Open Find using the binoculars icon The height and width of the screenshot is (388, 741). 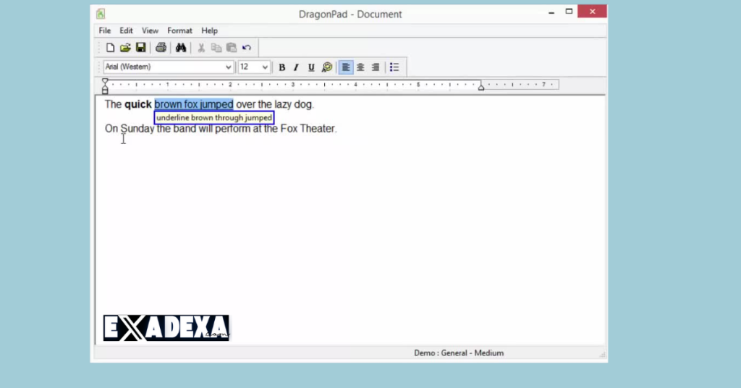pyautogui.click(x=181, y=48)
